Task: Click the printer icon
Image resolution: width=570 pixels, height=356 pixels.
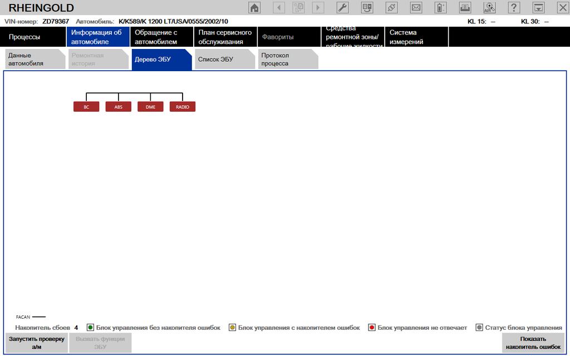Action: [465, 8]
